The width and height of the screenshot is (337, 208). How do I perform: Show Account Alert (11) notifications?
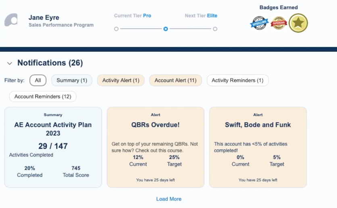click(175, 81)
